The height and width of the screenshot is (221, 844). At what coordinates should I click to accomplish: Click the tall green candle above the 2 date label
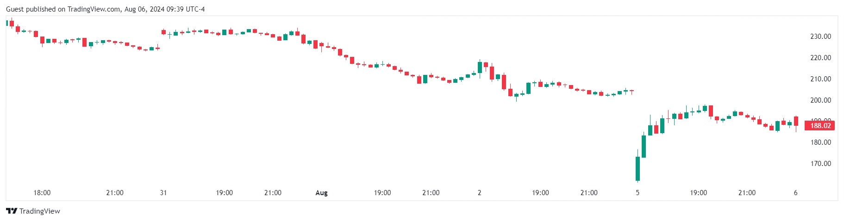480,67
